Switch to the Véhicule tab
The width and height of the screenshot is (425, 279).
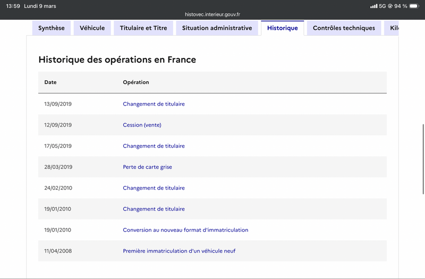pyautogui.click(x=92, y=28)
